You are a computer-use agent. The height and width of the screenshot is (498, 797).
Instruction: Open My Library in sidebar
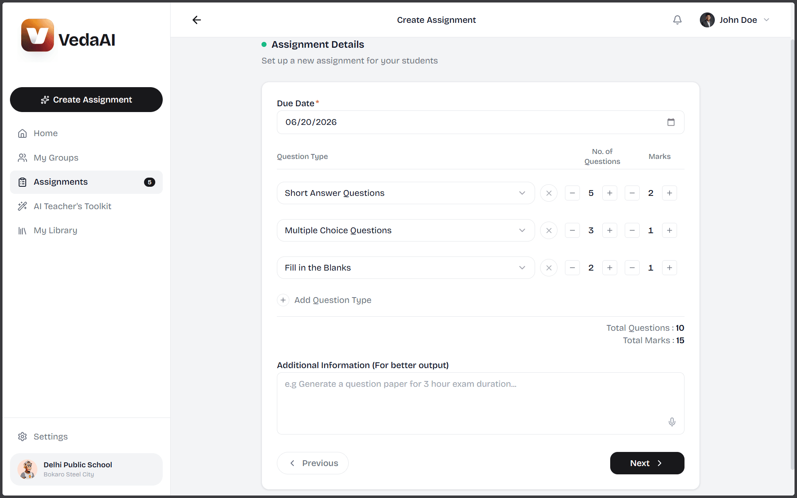pos(86,230)
